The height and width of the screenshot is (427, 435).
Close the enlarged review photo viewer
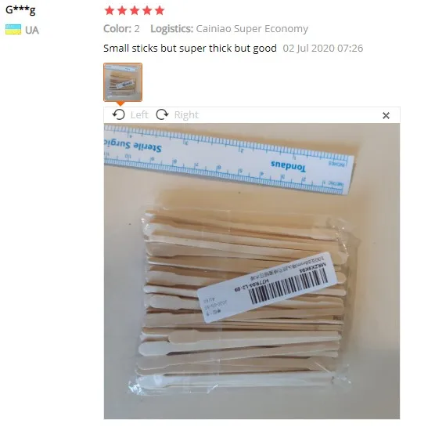point(386,115)
